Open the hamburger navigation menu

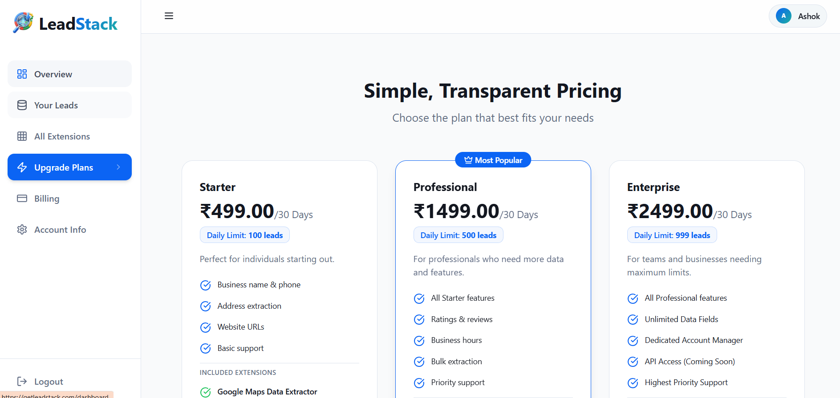tap(169, 16)
